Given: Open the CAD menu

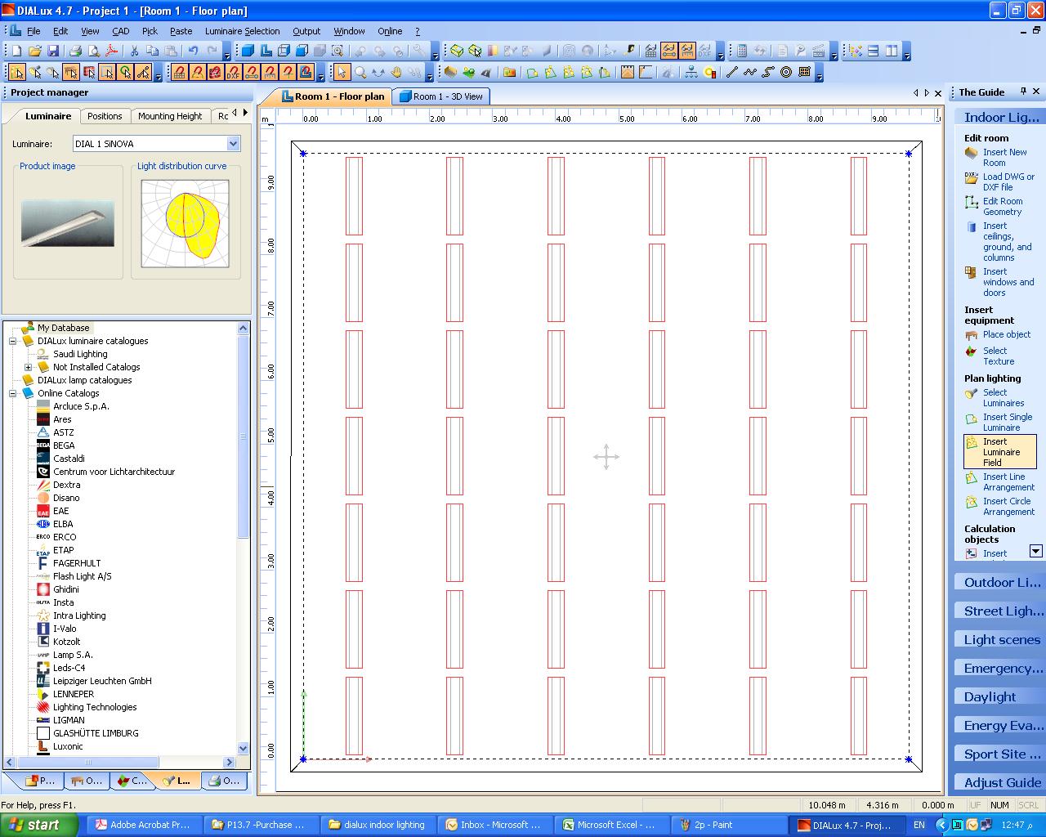Looking at the screenshot, I should pos(120,31).
